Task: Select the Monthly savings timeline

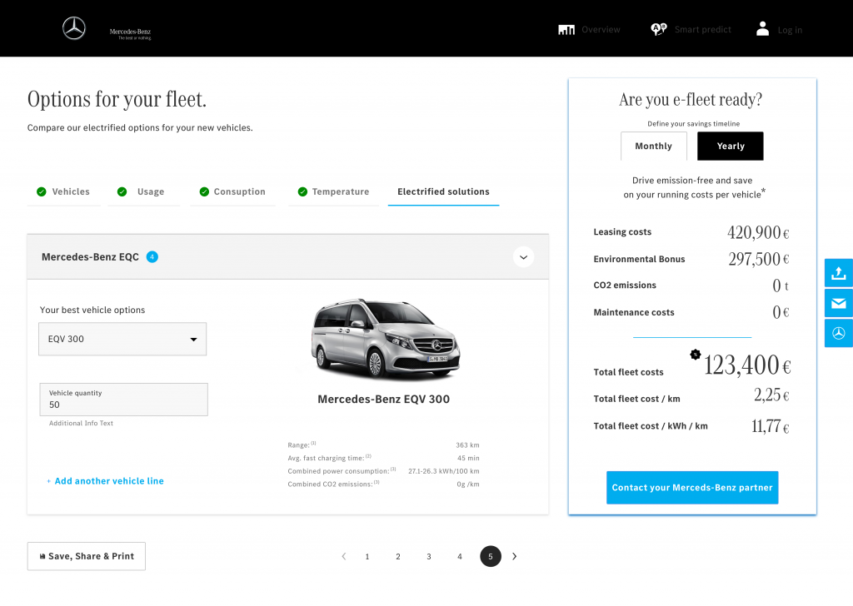Action: (x=653, y=146)
